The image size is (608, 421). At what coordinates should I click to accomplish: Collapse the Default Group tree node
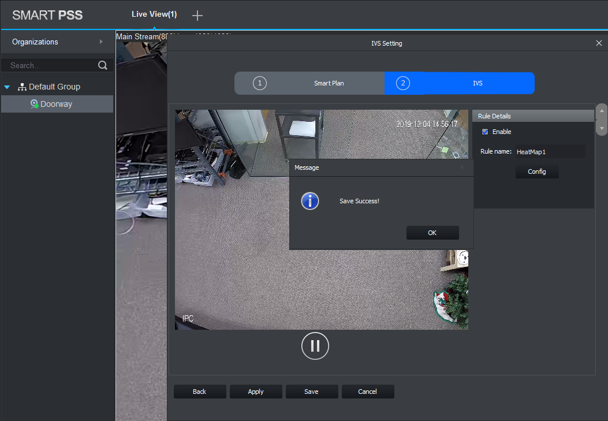tap(7, 87)
